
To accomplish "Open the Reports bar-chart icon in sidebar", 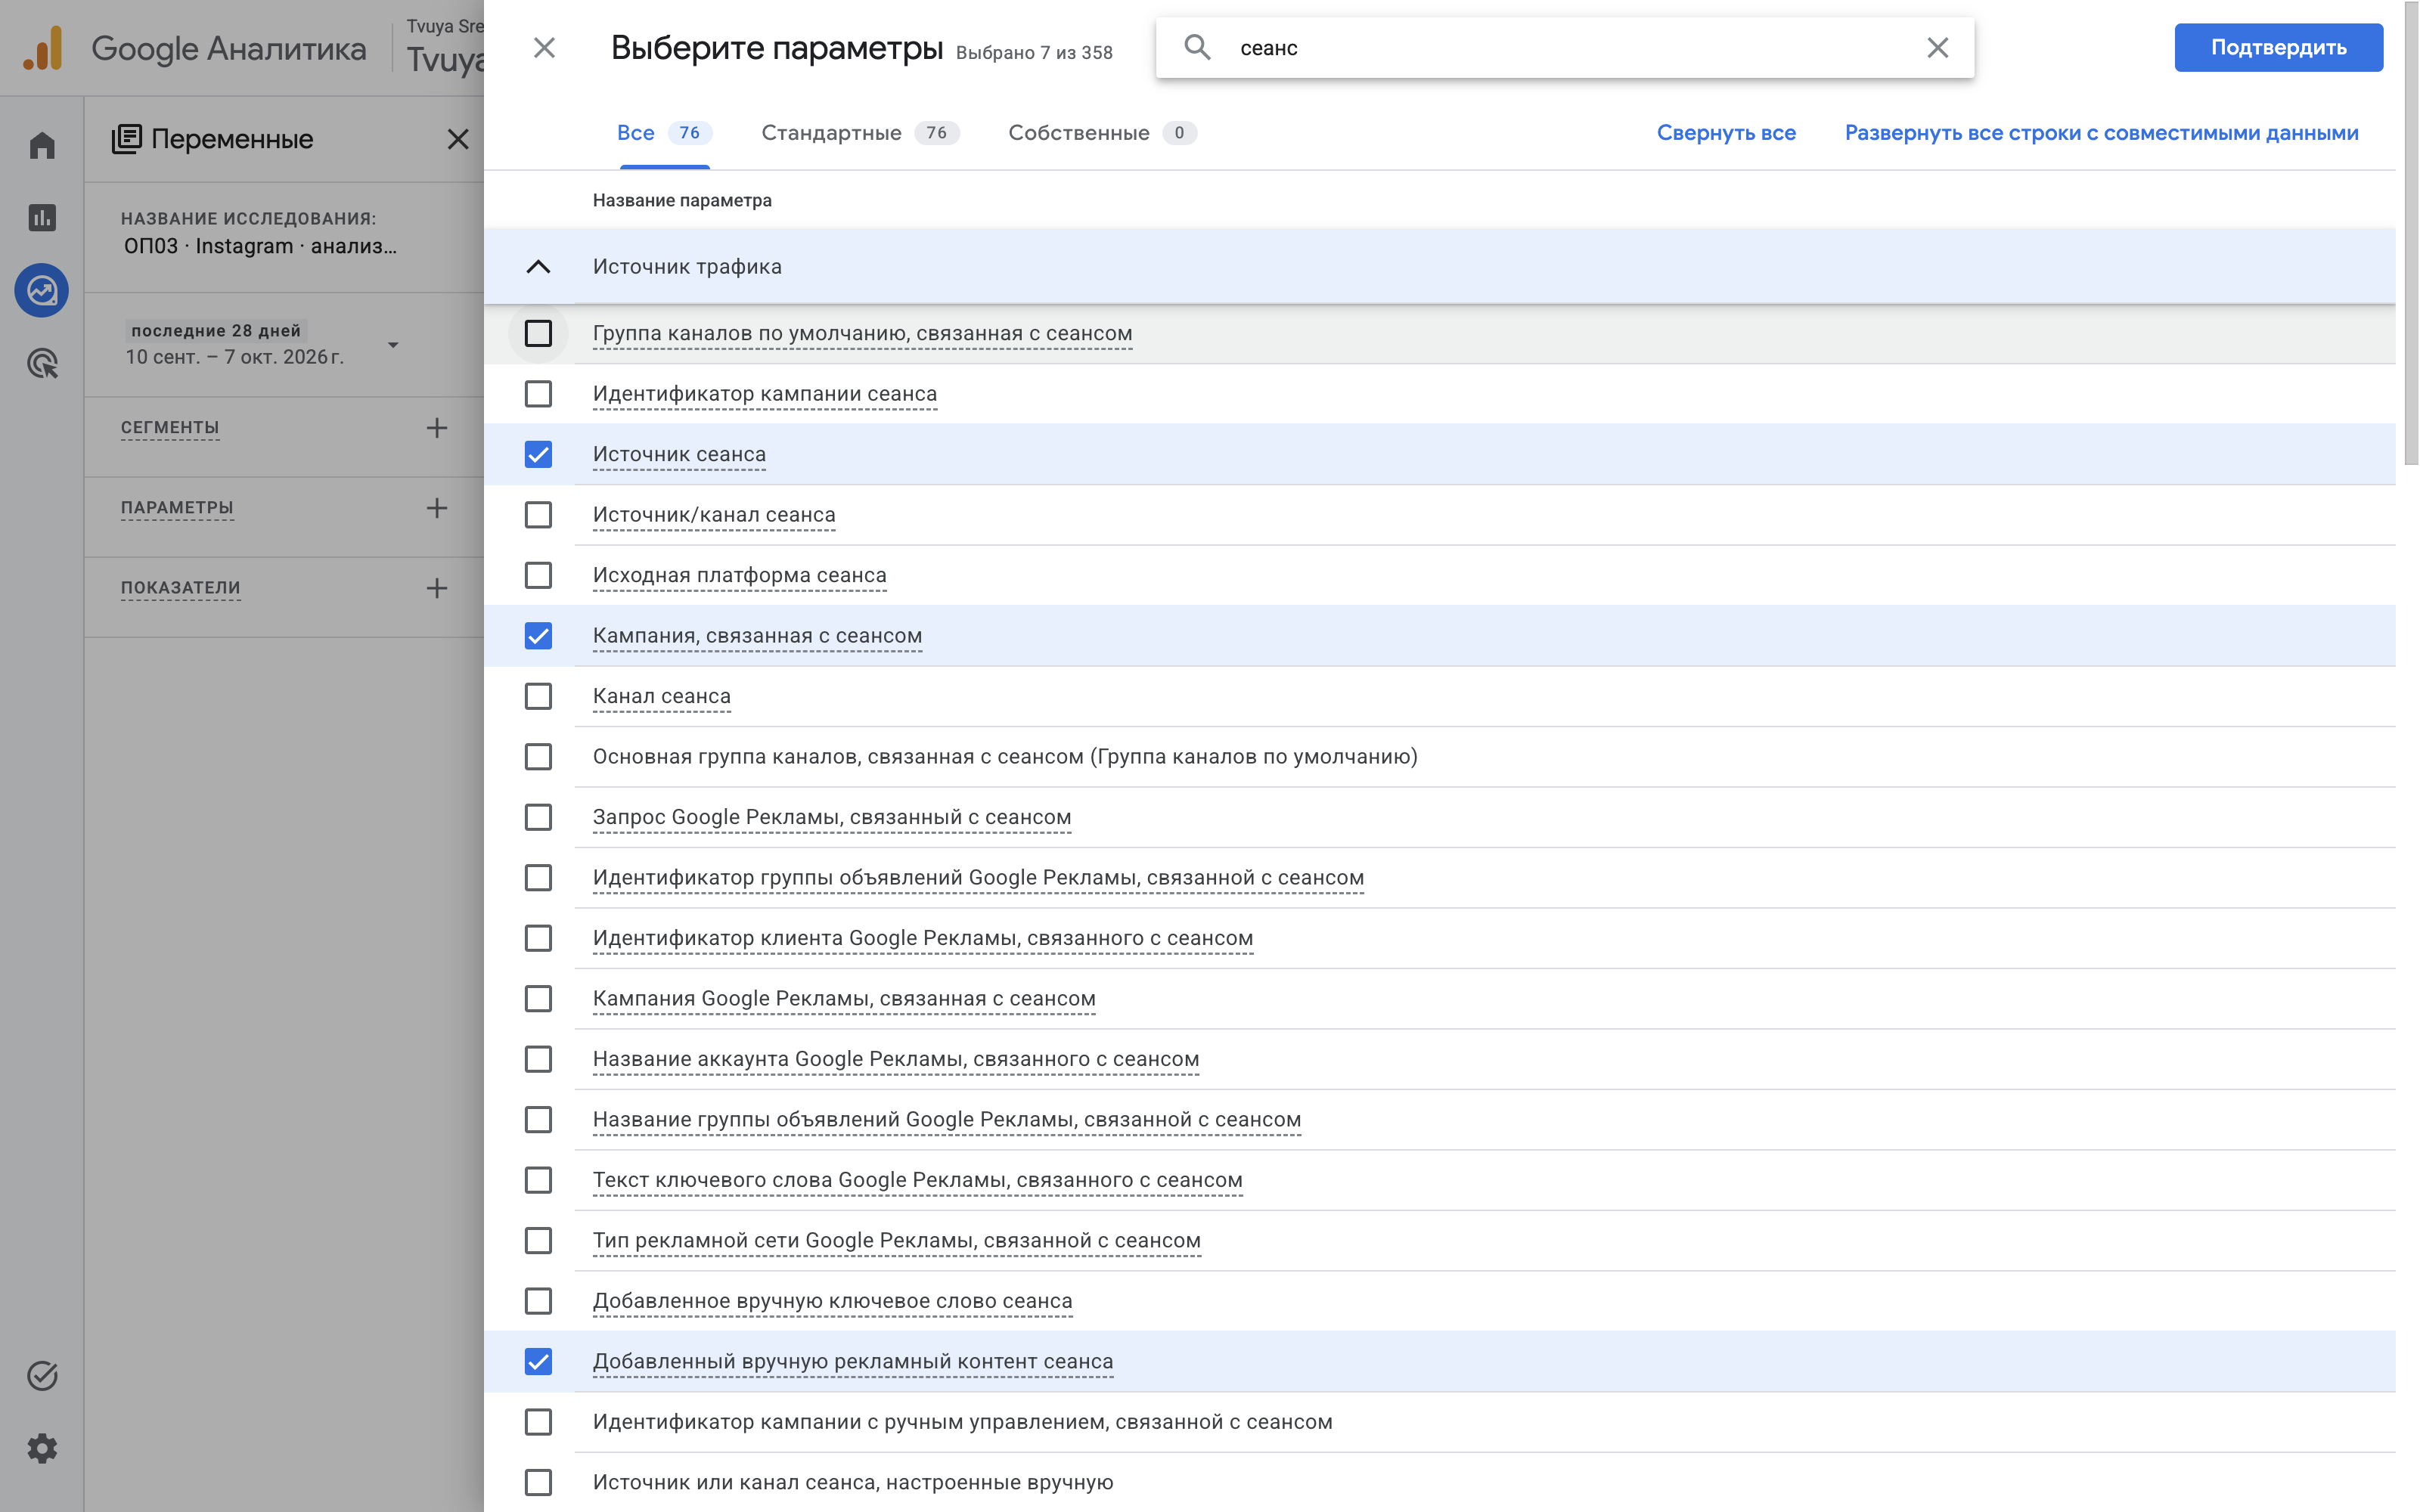I will (42, 217).
